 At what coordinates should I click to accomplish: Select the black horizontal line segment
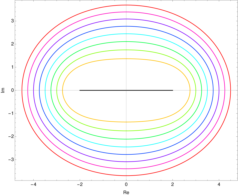pos(126,90)
